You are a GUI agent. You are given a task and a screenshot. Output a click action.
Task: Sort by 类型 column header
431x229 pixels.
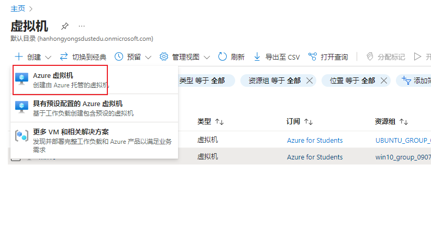204,121
